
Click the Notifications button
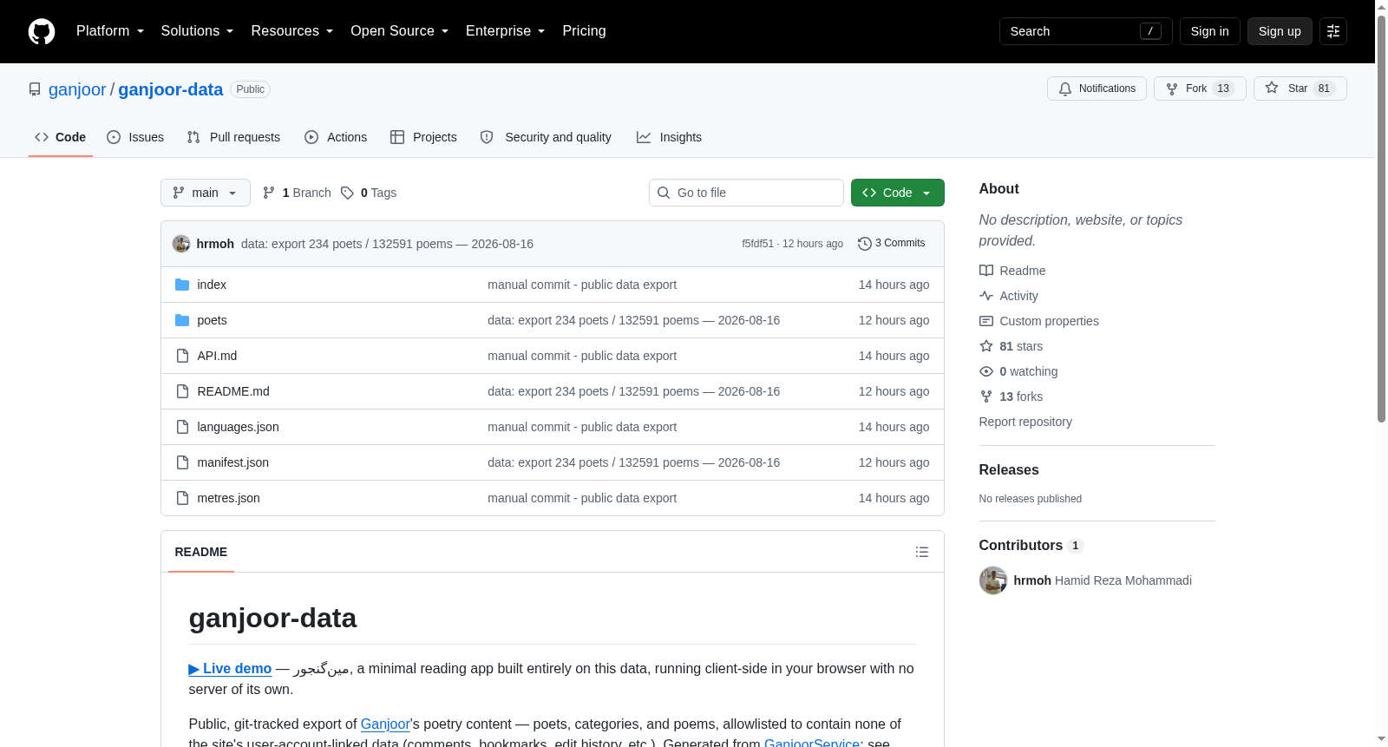coord(1097,88)
